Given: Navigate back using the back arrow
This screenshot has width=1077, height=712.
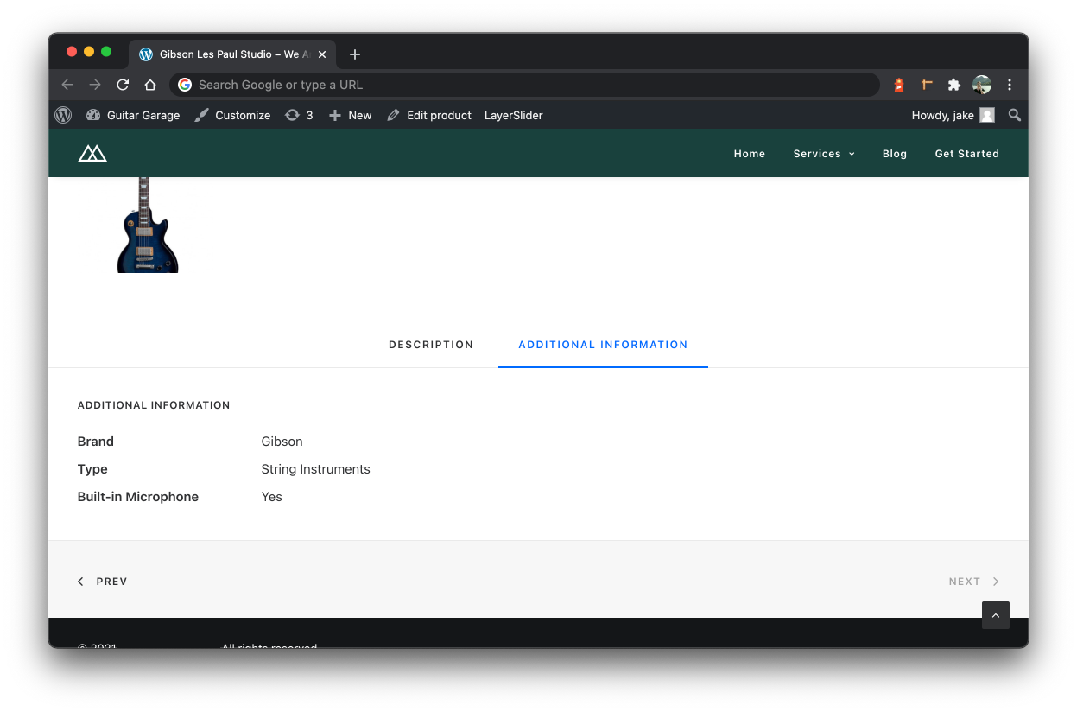Looking at the screenshot, I should pyautogui.click(x=67, y=85).
